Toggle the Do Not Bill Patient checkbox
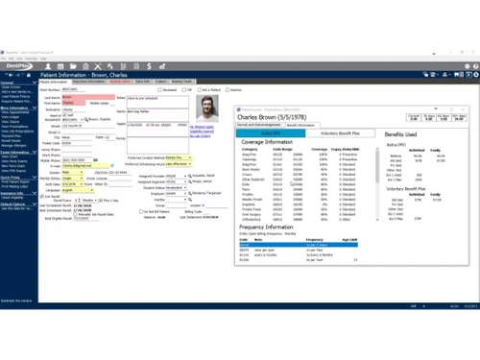 click(141, 211)
